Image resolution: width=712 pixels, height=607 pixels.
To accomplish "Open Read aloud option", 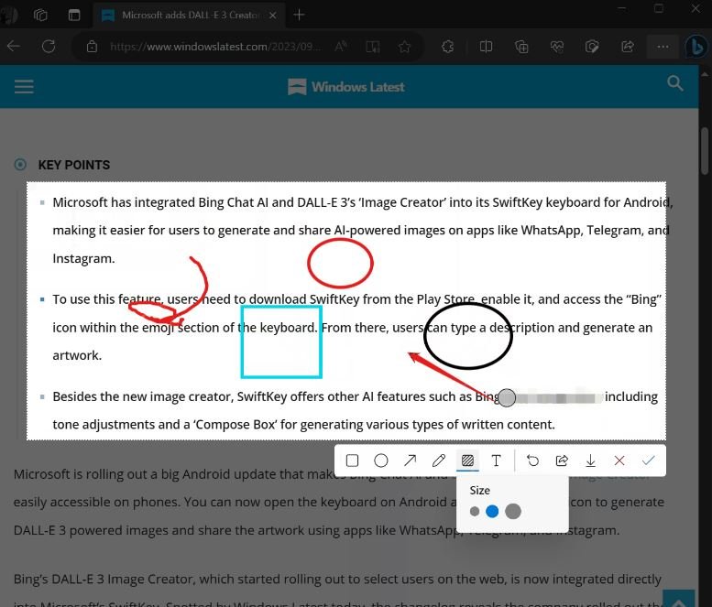I will pos(341,47).
